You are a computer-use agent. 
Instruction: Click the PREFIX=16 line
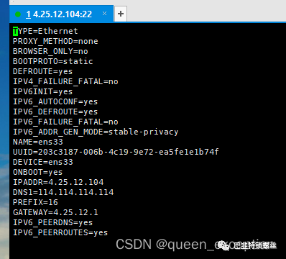pyautogui.click(x=35, y=202)
